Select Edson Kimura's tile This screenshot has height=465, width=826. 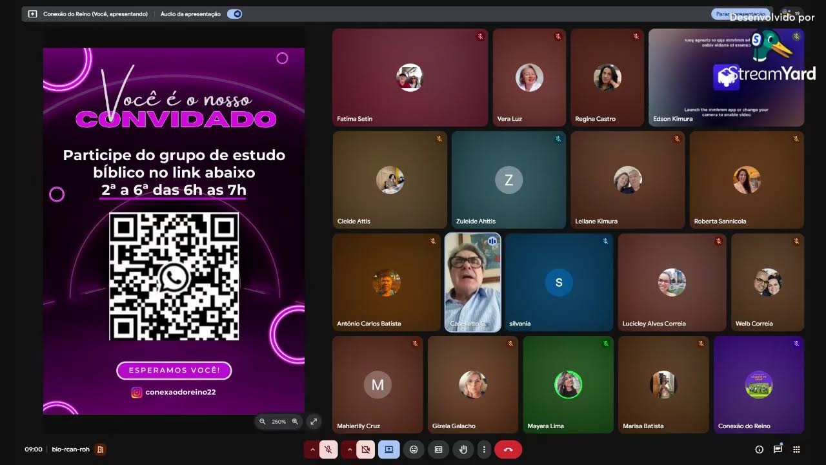click(726, 77)
